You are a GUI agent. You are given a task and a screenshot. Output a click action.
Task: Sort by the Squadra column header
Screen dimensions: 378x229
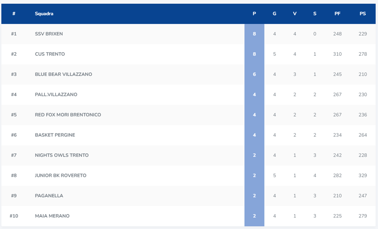pos(44,14)
